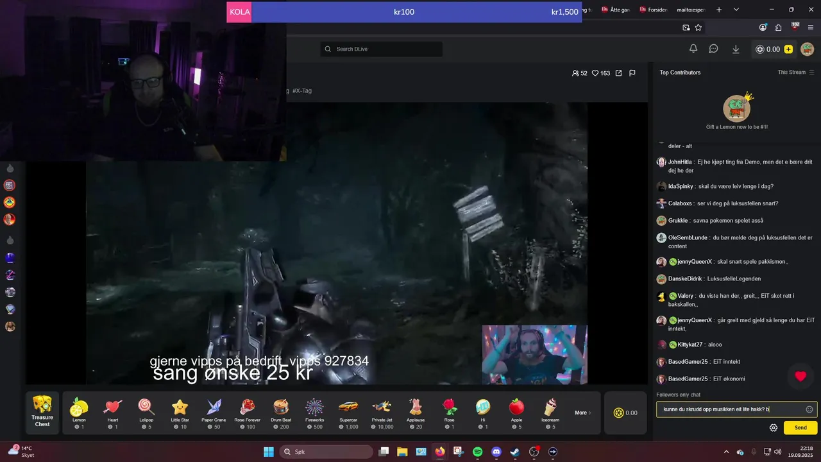List all tabs with the chevron dropdown
The width and height of the screenshot is (821, 462).
736,10
